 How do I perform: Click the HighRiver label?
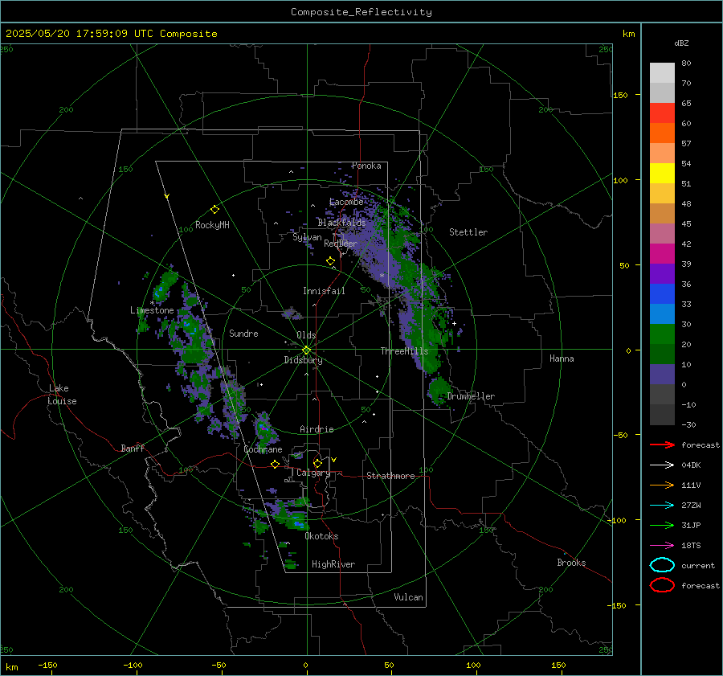(x=333, y=564)
